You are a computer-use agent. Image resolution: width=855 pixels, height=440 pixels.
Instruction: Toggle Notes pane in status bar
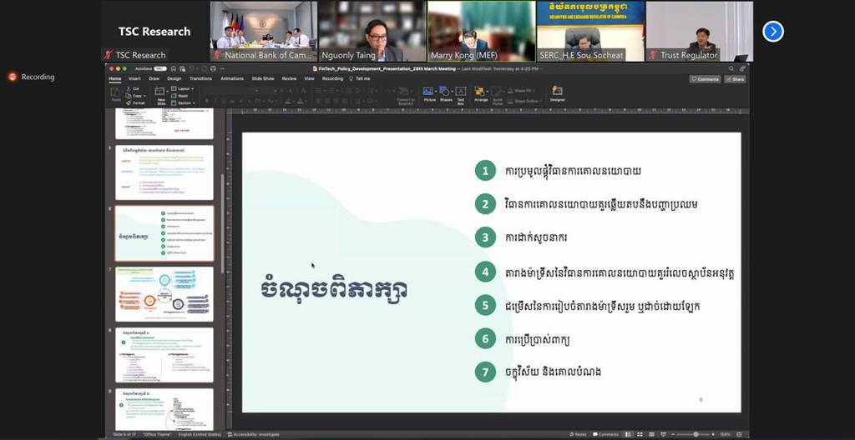(x=578, y=434)
